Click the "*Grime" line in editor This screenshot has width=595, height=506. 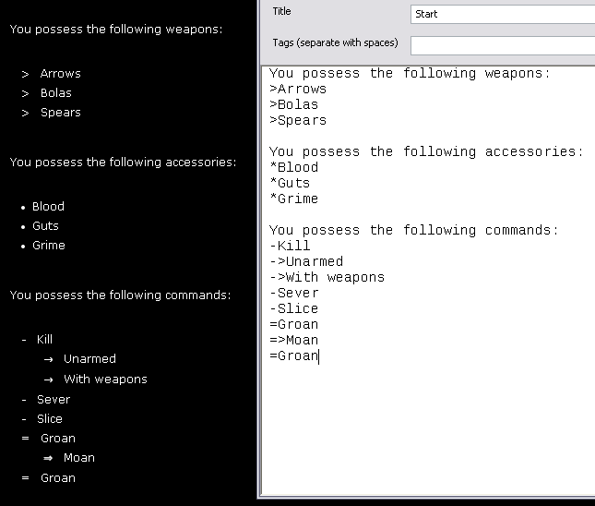pyautogui.click(x=293, y=199)
